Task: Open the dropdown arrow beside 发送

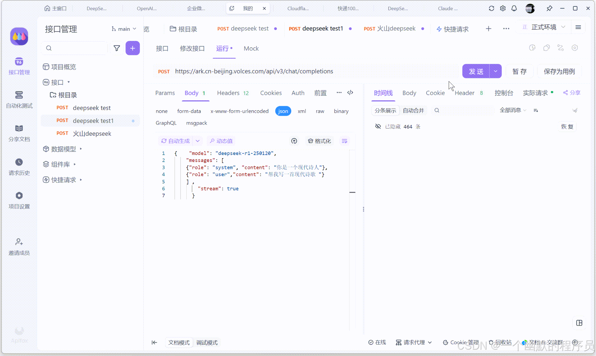Action: pos(495,71)
